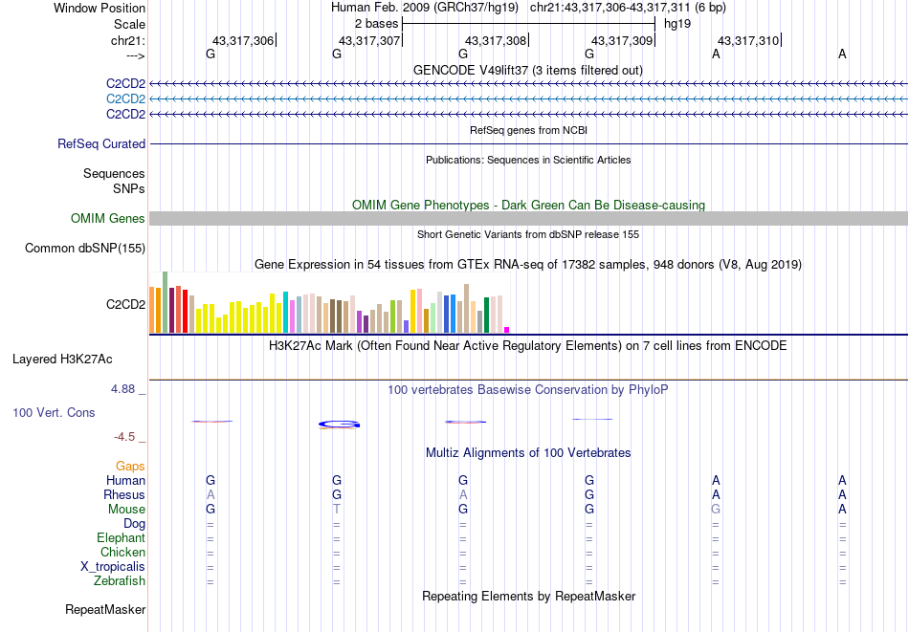Click the 2 bases scale bar text
Viewport: 909px width, 632px height.
pyautogui.click(x=377, y=24)
